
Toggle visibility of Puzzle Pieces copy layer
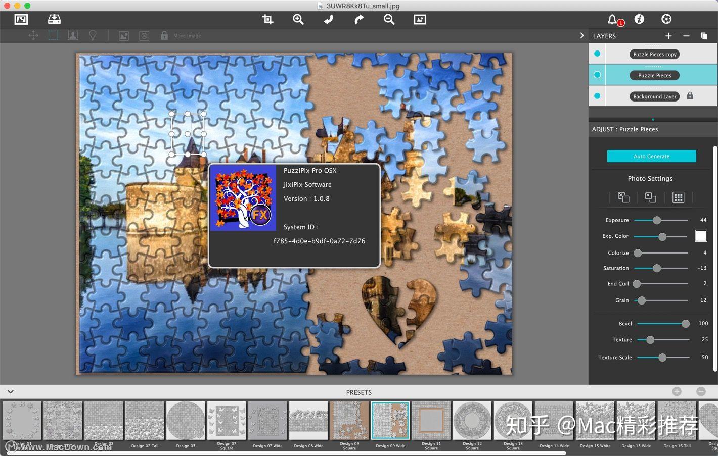click(597, 54)
